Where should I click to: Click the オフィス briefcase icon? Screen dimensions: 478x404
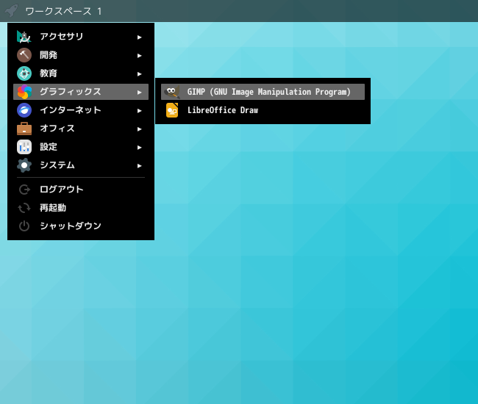pyautogui.click(x=24, y=129)
